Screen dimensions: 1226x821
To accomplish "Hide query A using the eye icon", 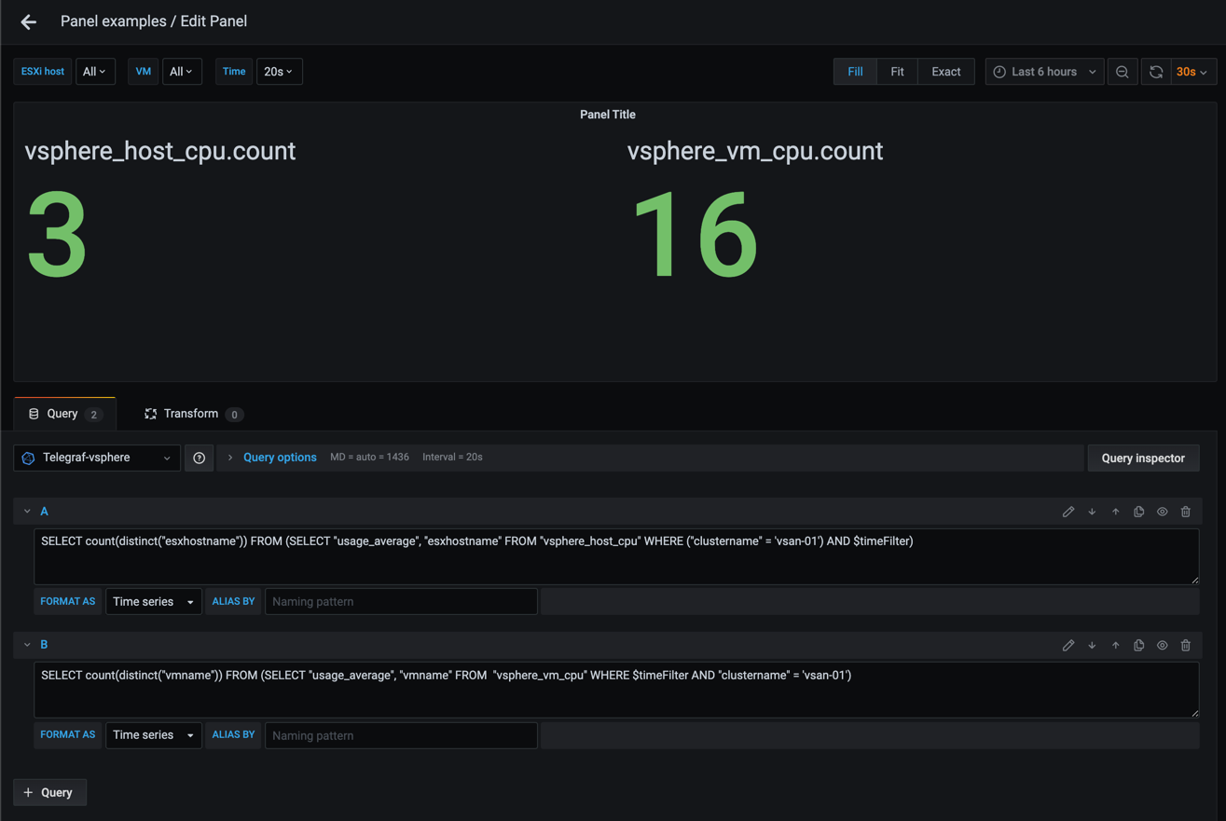I will tap(1162, 512).
